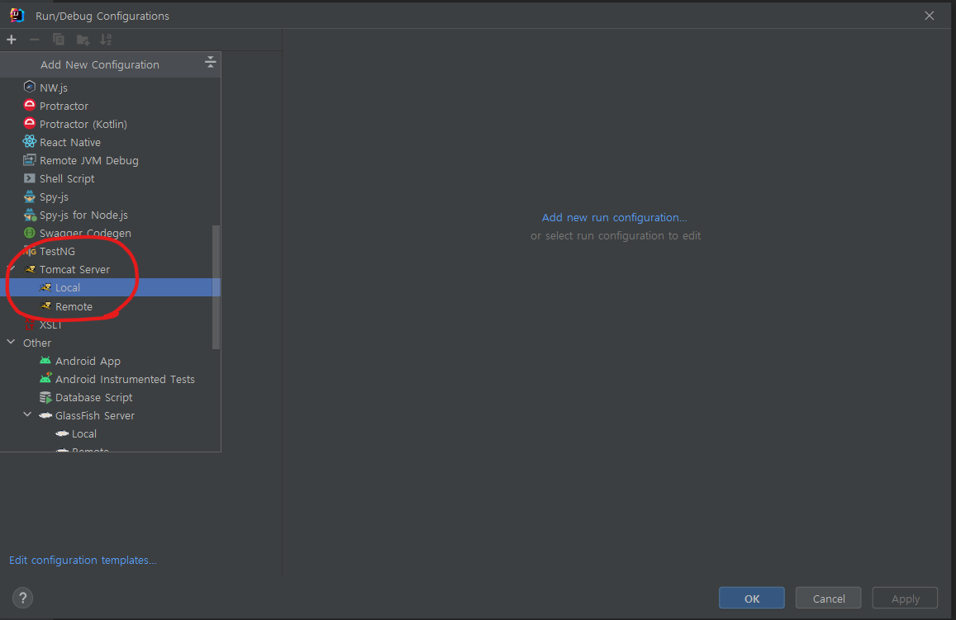Image resolution: width=956 pixels, height=620 pixels.
Task: Click the Database Script icon
Action: tap(45, 397)
